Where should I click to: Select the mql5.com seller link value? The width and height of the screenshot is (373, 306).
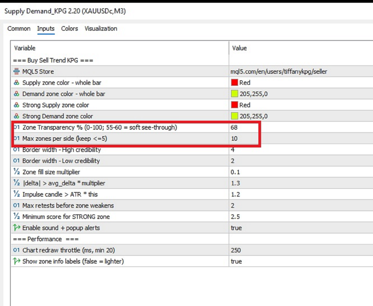click(x=279, y=72)
